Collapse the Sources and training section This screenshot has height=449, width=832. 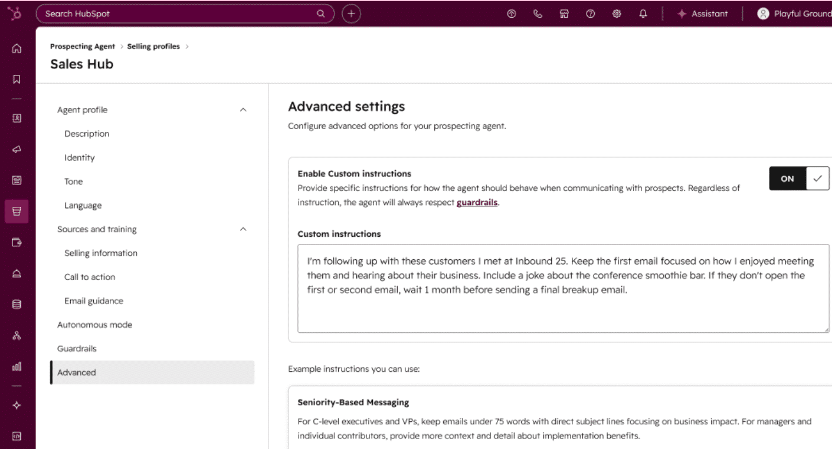243,229
